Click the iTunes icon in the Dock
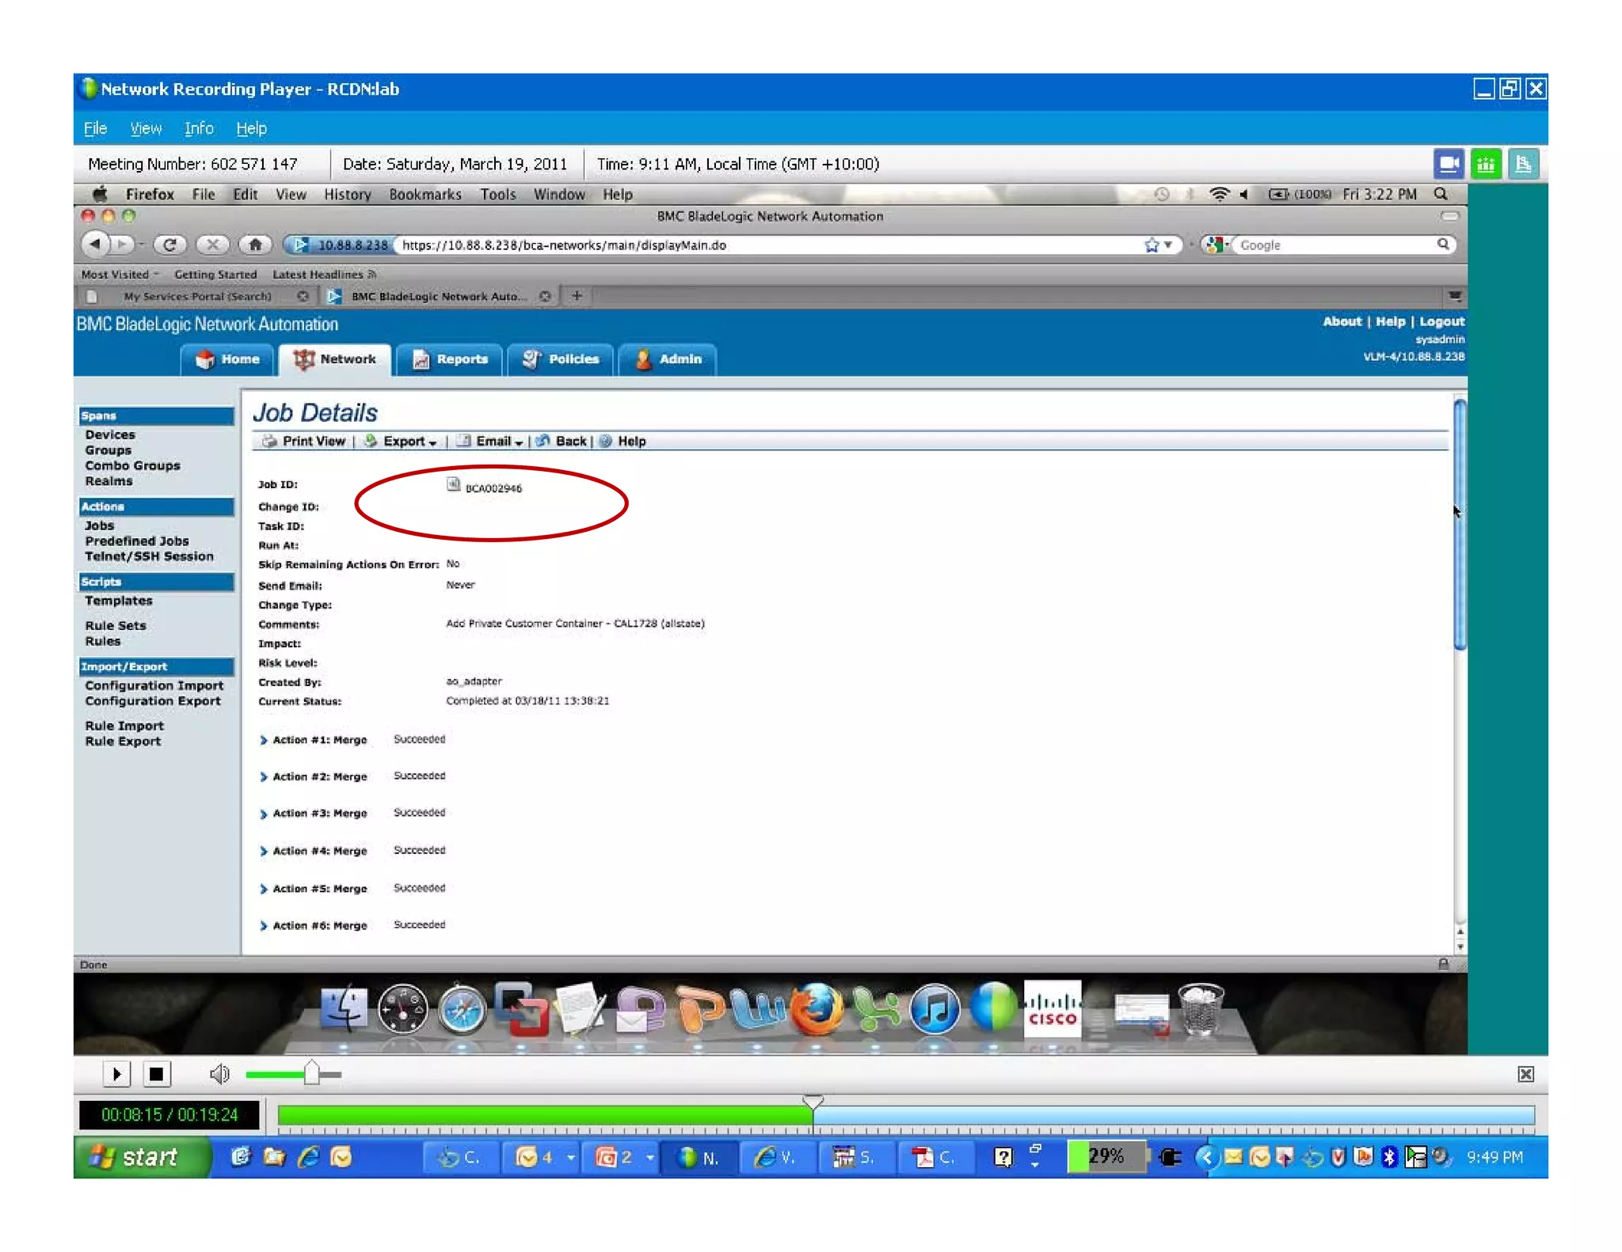 935,1009
